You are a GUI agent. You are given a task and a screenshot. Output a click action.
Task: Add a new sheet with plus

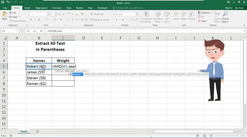pyautogui.click(x=37, y=131)
